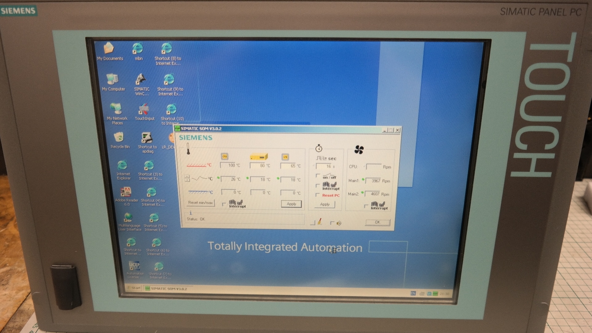Enable fan Interrupt checkbox
Viewport: 592px width, 333px height.
tap(366, 206)
